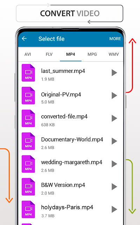Open the WMV tab
Screen dimensions: 140x225
pyautogui.click(x=114, y=54)
